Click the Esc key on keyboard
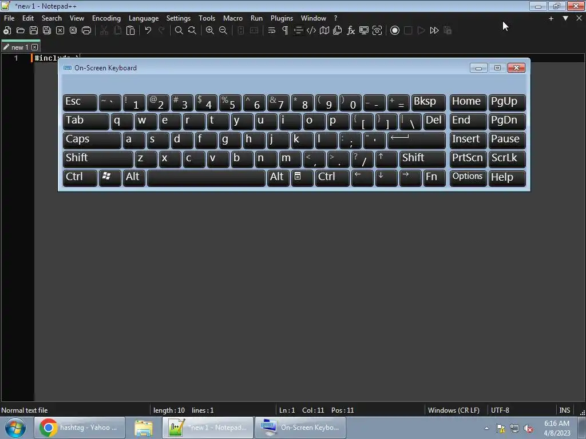586x439 pixels. pos(80,102)
